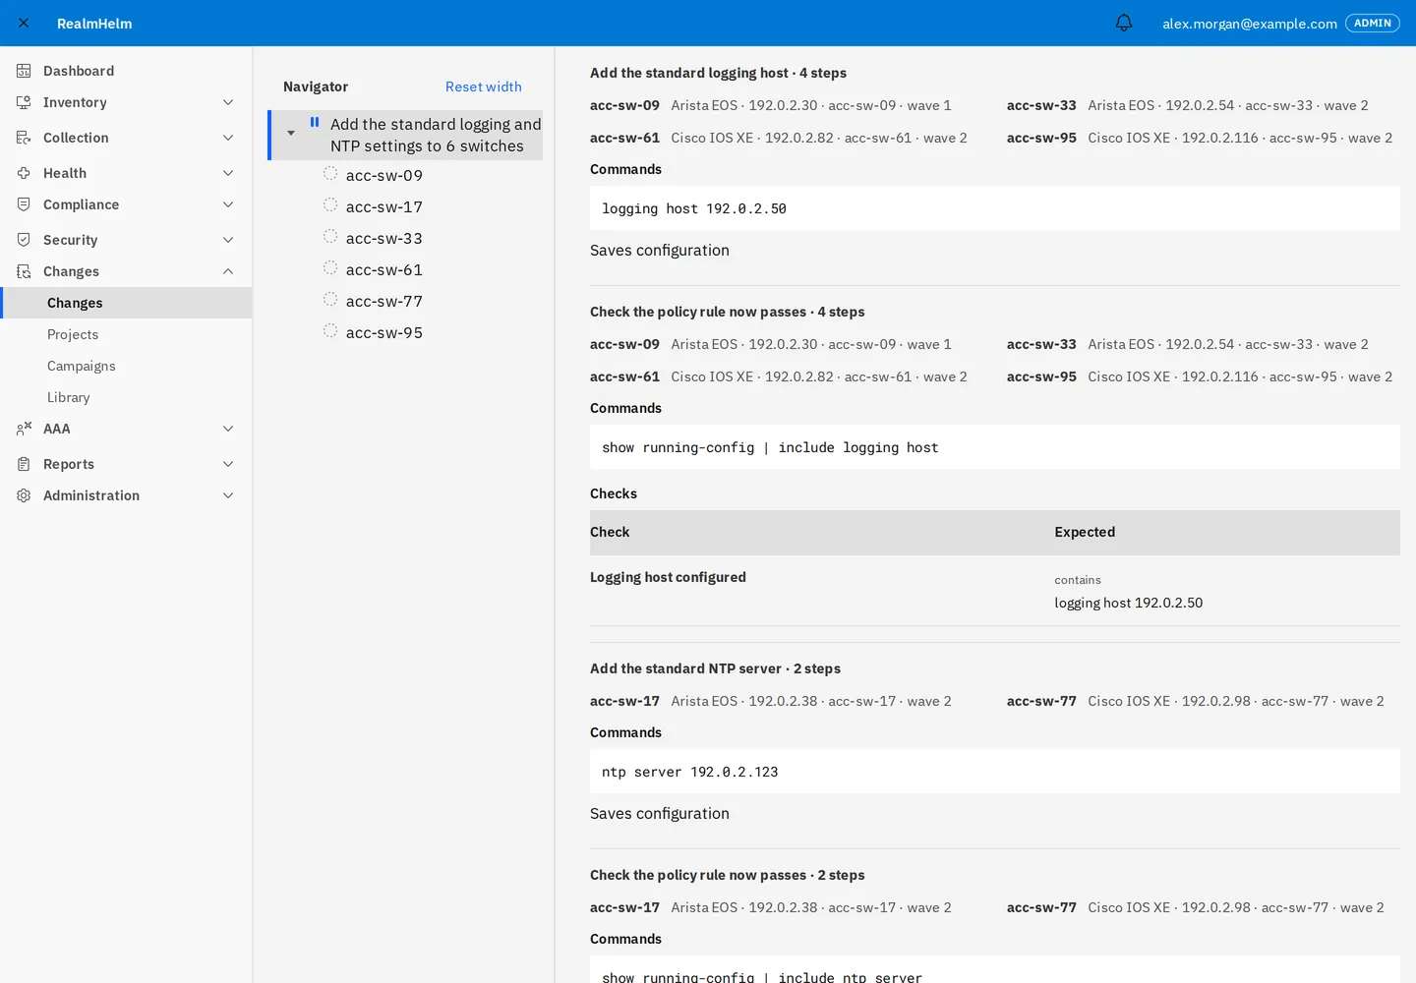
Task: Expand the AAA menu chevron
Action: coord(228,429)
